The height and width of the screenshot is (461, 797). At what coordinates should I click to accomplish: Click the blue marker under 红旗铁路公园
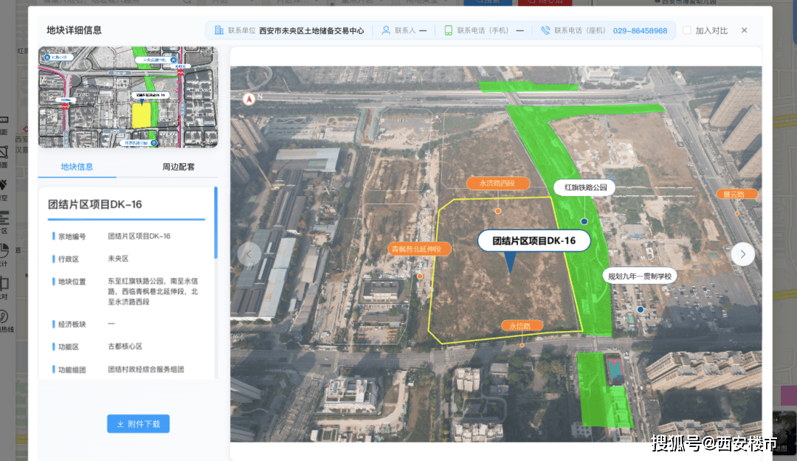pos(584,221)
